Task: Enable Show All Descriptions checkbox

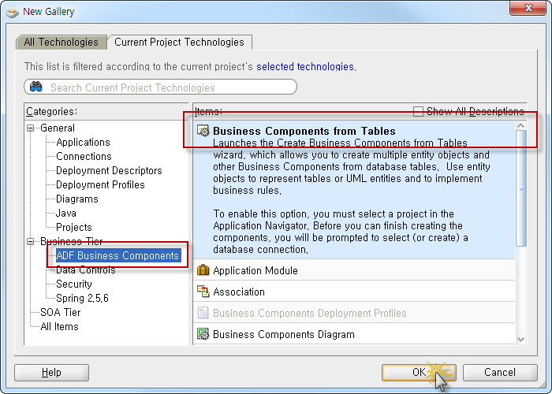Action: (x=418, y=112)
